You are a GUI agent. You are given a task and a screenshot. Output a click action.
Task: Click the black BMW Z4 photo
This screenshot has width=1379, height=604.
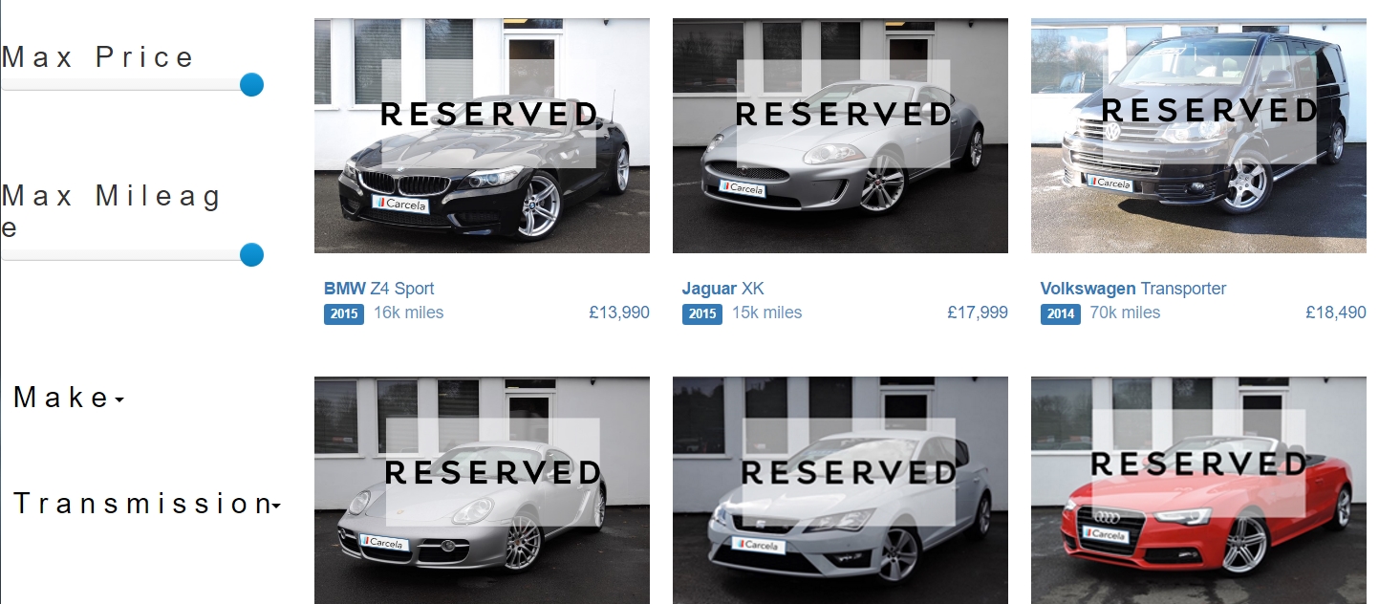point(482,136)
